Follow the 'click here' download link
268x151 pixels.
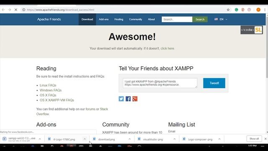coord(167,49)
